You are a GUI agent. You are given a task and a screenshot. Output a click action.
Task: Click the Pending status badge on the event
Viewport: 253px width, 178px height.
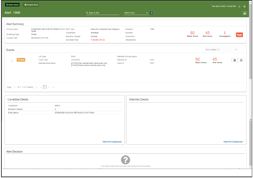point(21,60)
